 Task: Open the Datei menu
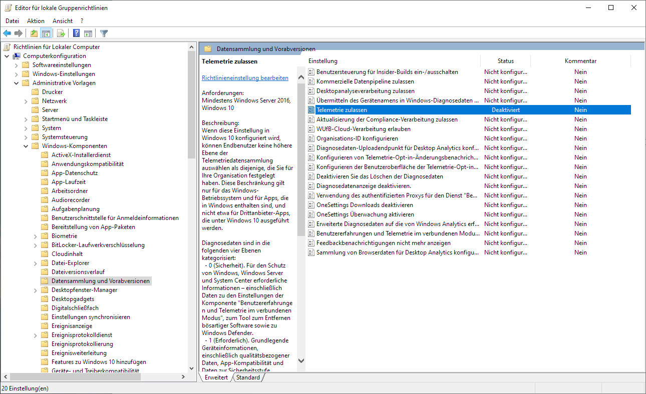[x=12, y=21]
